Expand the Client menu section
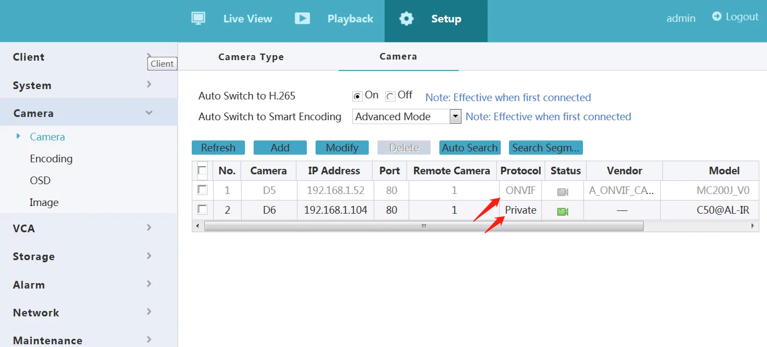Image resolution: width=767 pixels, height=347 pixels. pos(89,57)
